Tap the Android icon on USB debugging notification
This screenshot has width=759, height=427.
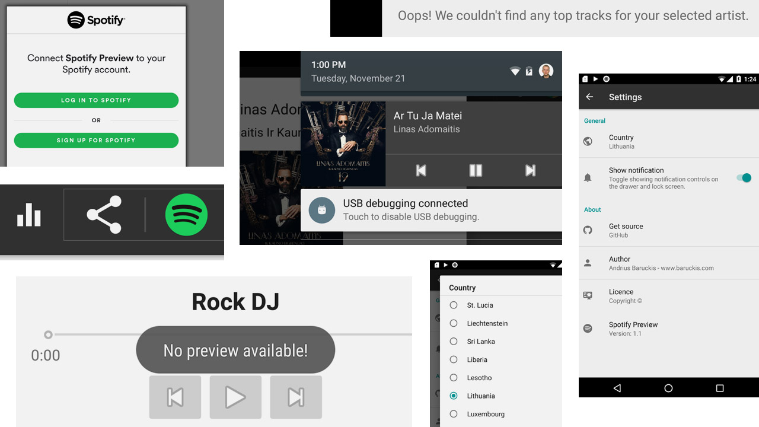(322, 210)
